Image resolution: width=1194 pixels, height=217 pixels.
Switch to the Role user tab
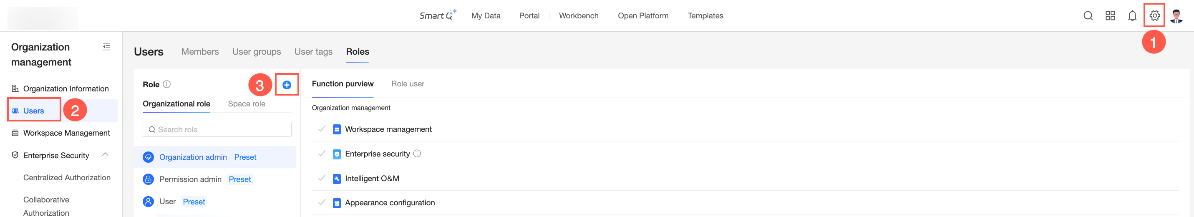[x=408, y=84]
